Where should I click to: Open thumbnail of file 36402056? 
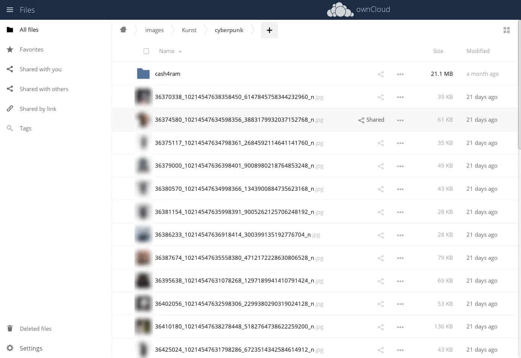click(x=143, y=304)
